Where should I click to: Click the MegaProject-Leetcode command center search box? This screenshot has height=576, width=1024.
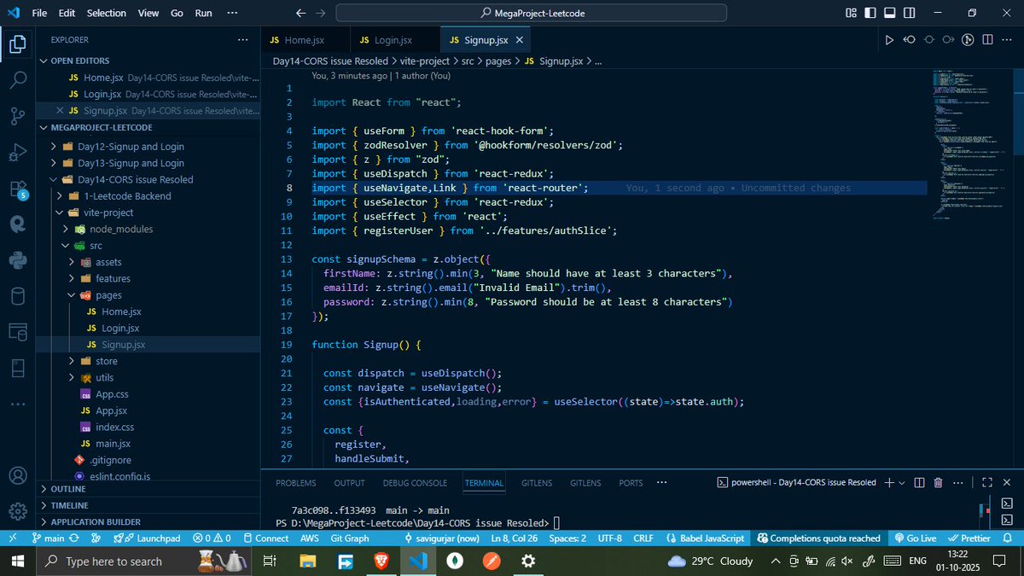532,13
